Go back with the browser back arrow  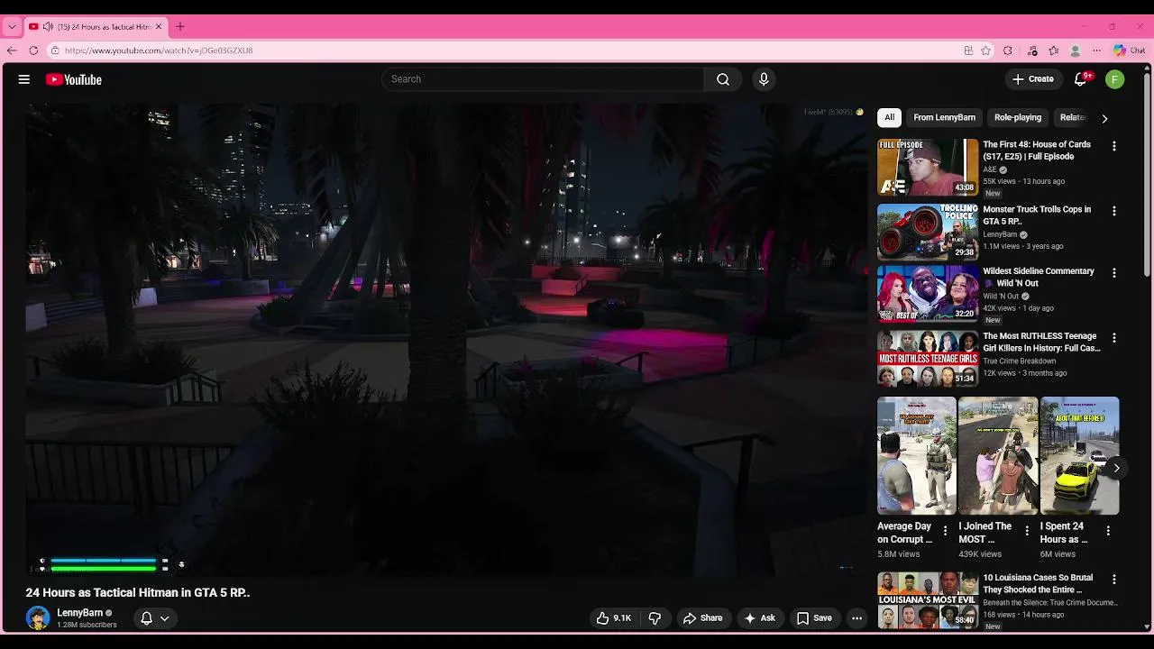tap(12, 50)
